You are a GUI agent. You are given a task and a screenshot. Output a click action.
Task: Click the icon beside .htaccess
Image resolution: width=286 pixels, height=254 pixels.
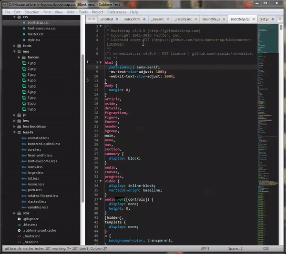pos(20,225)
